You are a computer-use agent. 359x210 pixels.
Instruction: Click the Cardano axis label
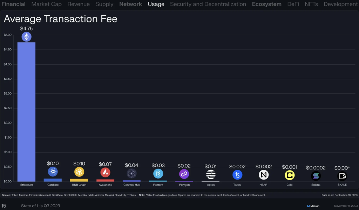(x=53, y=185)
